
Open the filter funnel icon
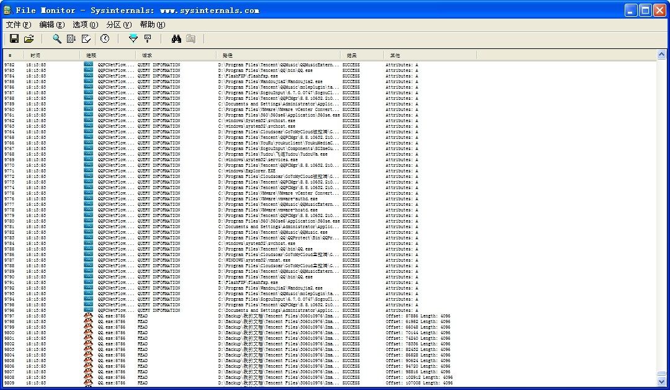133,39
